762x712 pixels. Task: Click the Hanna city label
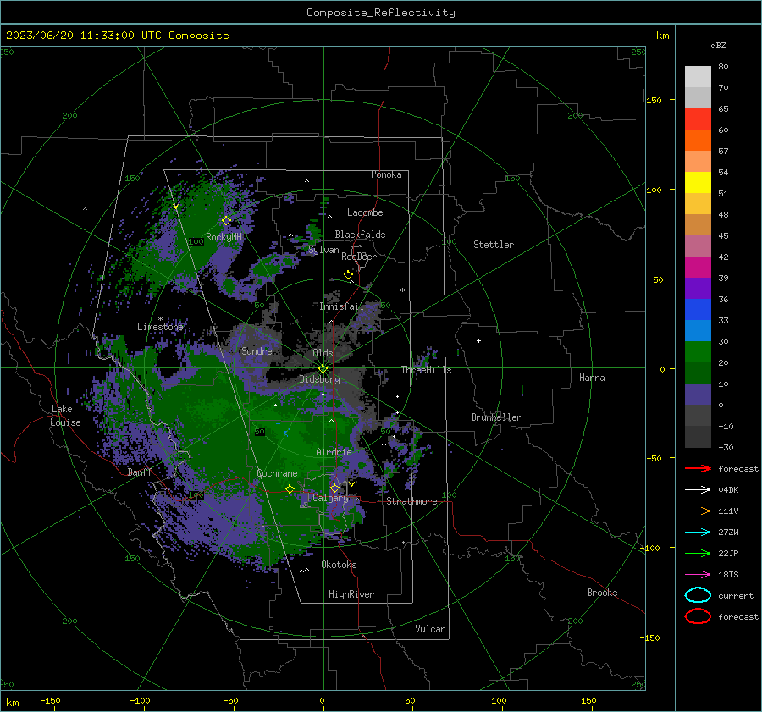coord(592,378)
